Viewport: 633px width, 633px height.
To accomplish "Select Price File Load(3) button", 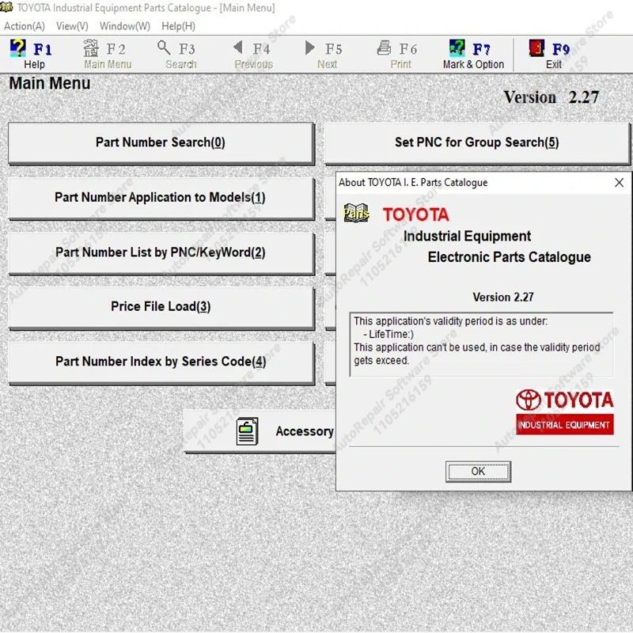I will pos(161,307).
